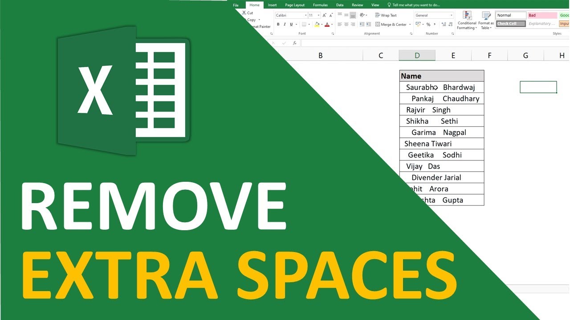The height and width of the screenshot is (320, 570).
Task: Click into the formula bar field
Action: [x=435, y=43]
